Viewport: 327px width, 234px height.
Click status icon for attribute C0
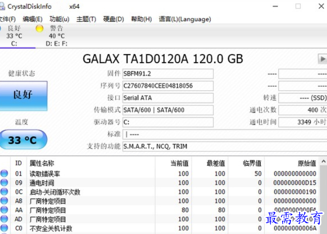tap(4, 228)
